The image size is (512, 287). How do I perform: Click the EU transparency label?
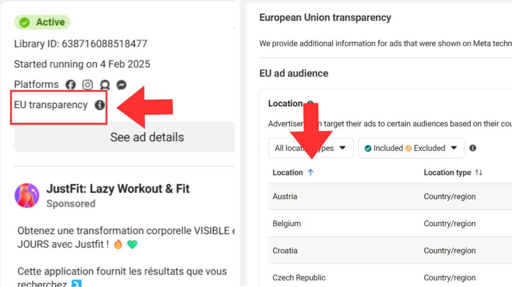point(51,105)
